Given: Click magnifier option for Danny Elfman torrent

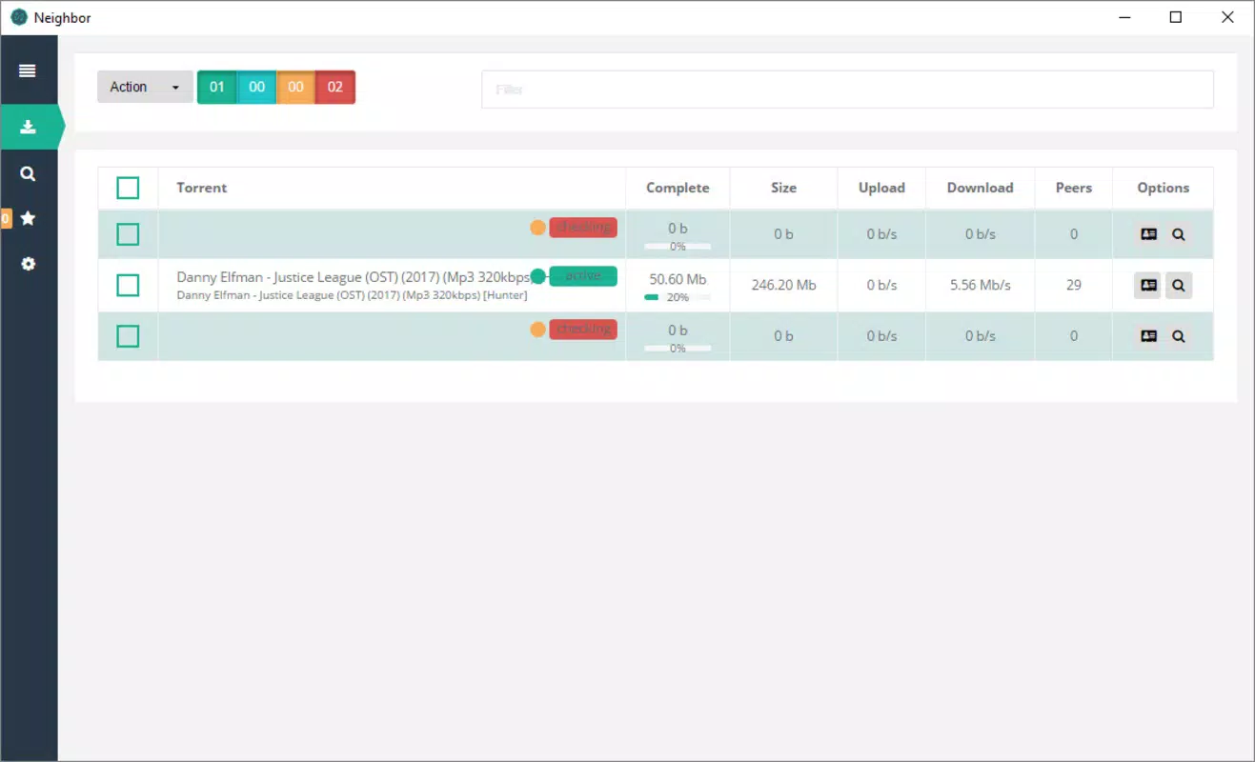Looking at the screenshot, I should 1179,285.
